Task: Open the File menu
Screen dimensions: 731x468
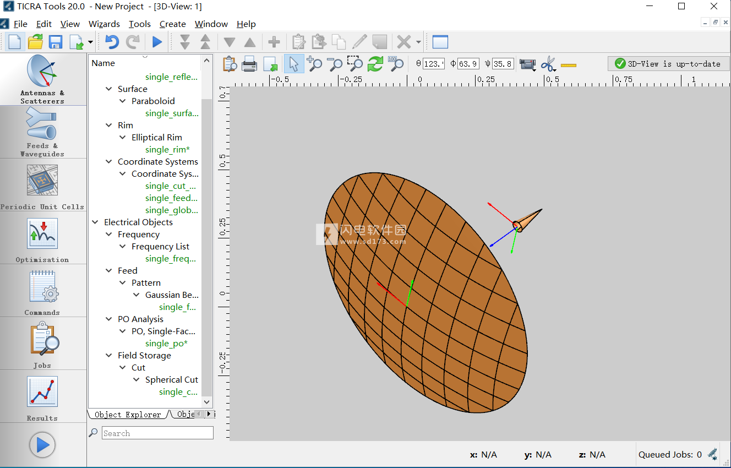Action: tap(20, 24)
